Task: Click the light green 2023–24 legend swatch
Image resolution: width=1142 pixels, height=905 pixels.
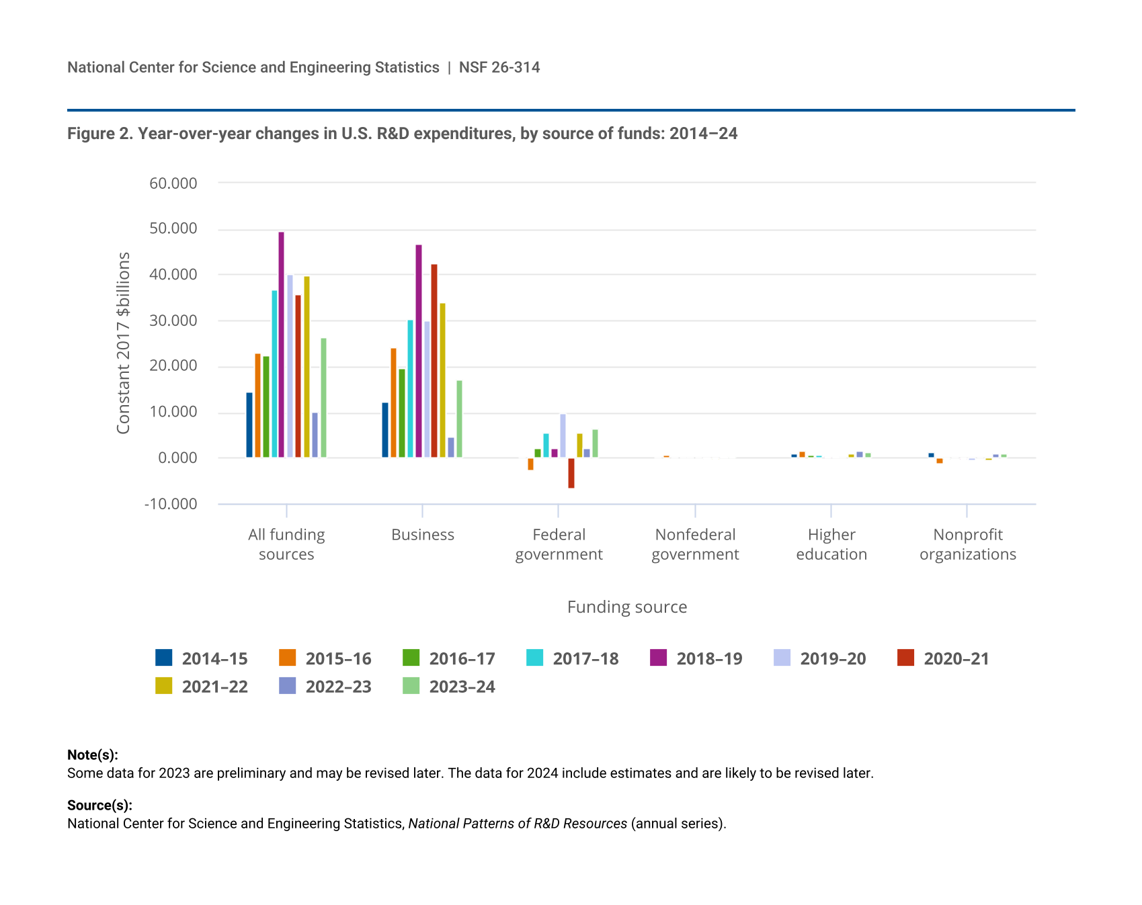Action: (x=411, y=686)
